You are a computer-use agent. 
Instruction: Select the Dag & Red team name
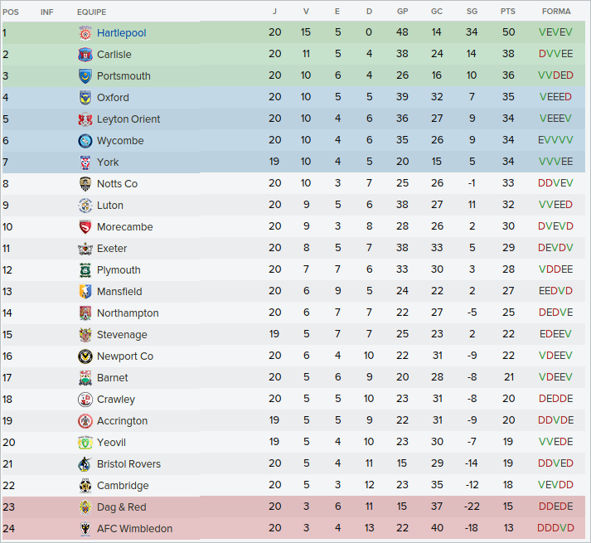pyautogui.click(x=121, y=507)
